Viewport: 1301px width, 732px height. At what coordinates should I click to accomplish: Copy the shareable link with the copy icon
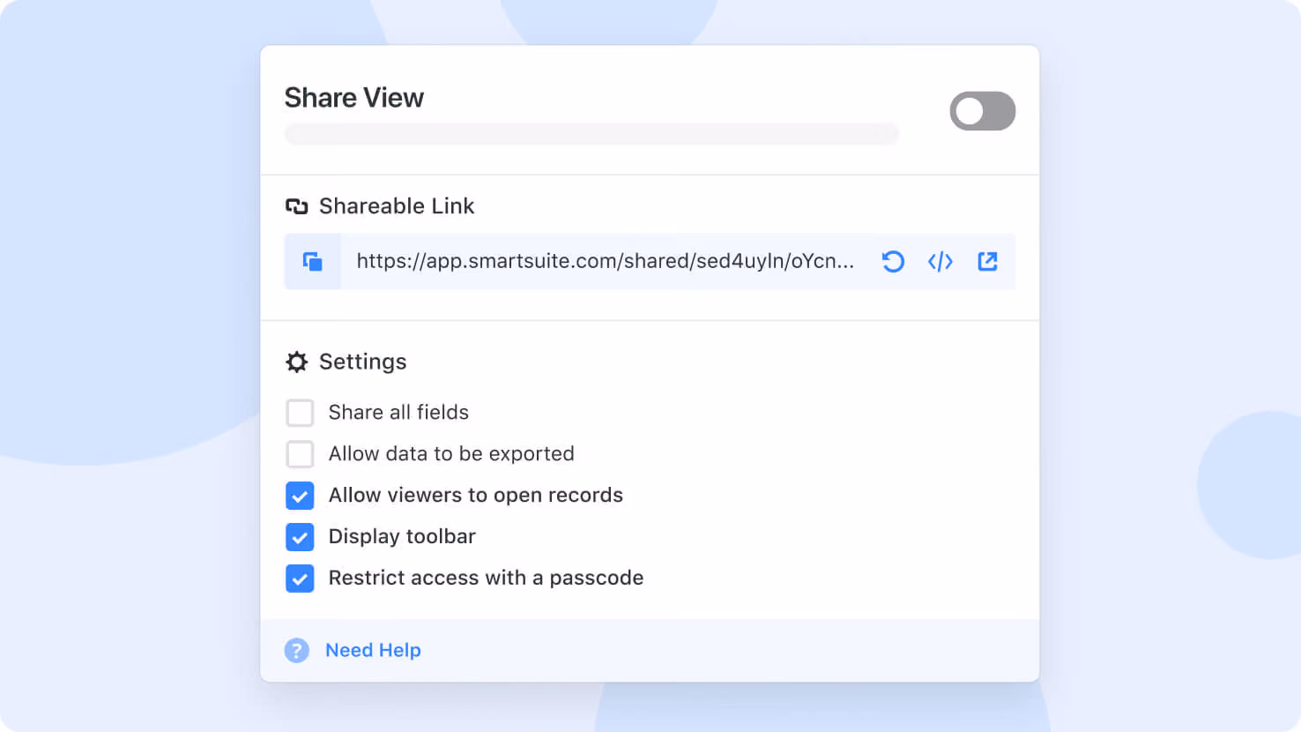[x=312, y=261]
